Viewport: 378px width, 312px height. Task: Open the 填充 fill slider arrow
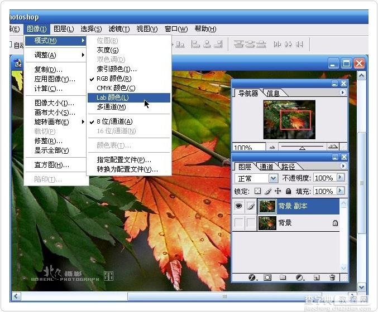341,191
